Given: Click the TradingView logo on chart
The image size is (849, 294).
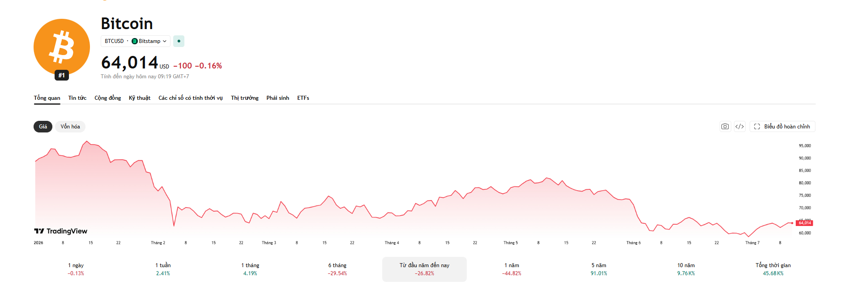Looking at the screenshot, I should pos(61,231).
